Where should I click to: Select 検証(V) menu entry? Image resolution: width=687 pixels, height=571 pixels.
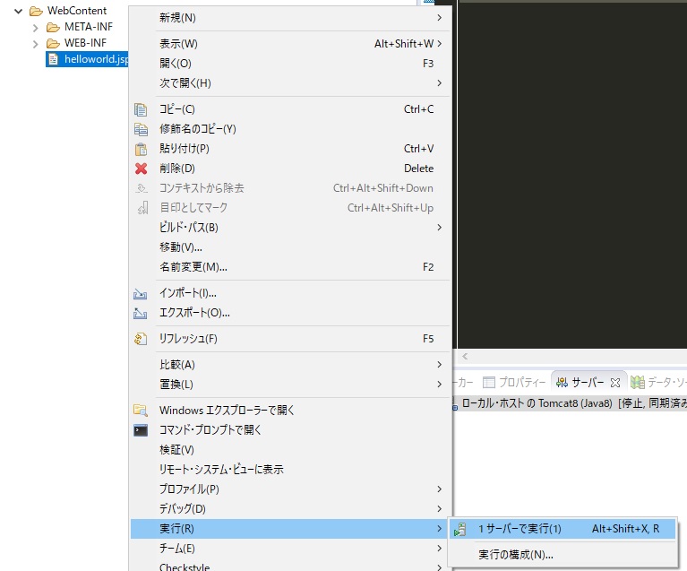[291, 449]
